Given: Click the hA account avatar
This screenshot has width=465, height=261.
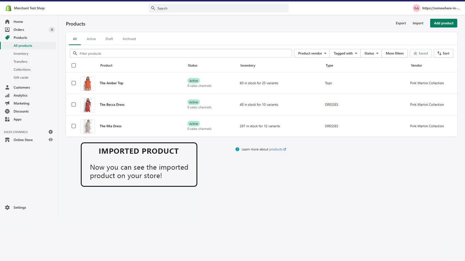Looking at the screenshot, I should tap(416, 8).
